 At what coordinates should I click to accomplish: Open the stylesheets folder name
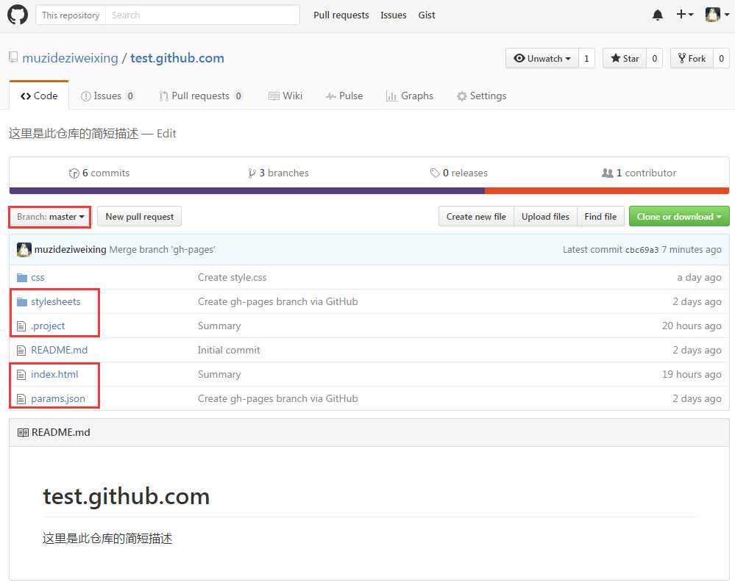pos(56,301)
